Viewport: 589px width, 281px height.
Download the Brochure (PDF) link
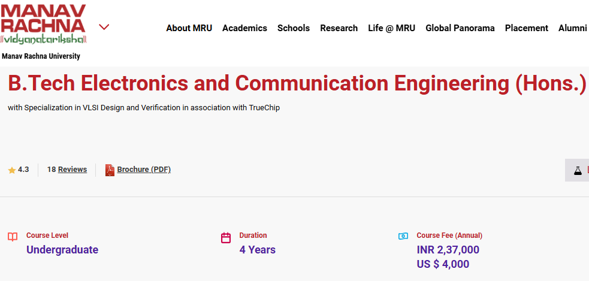144,170
